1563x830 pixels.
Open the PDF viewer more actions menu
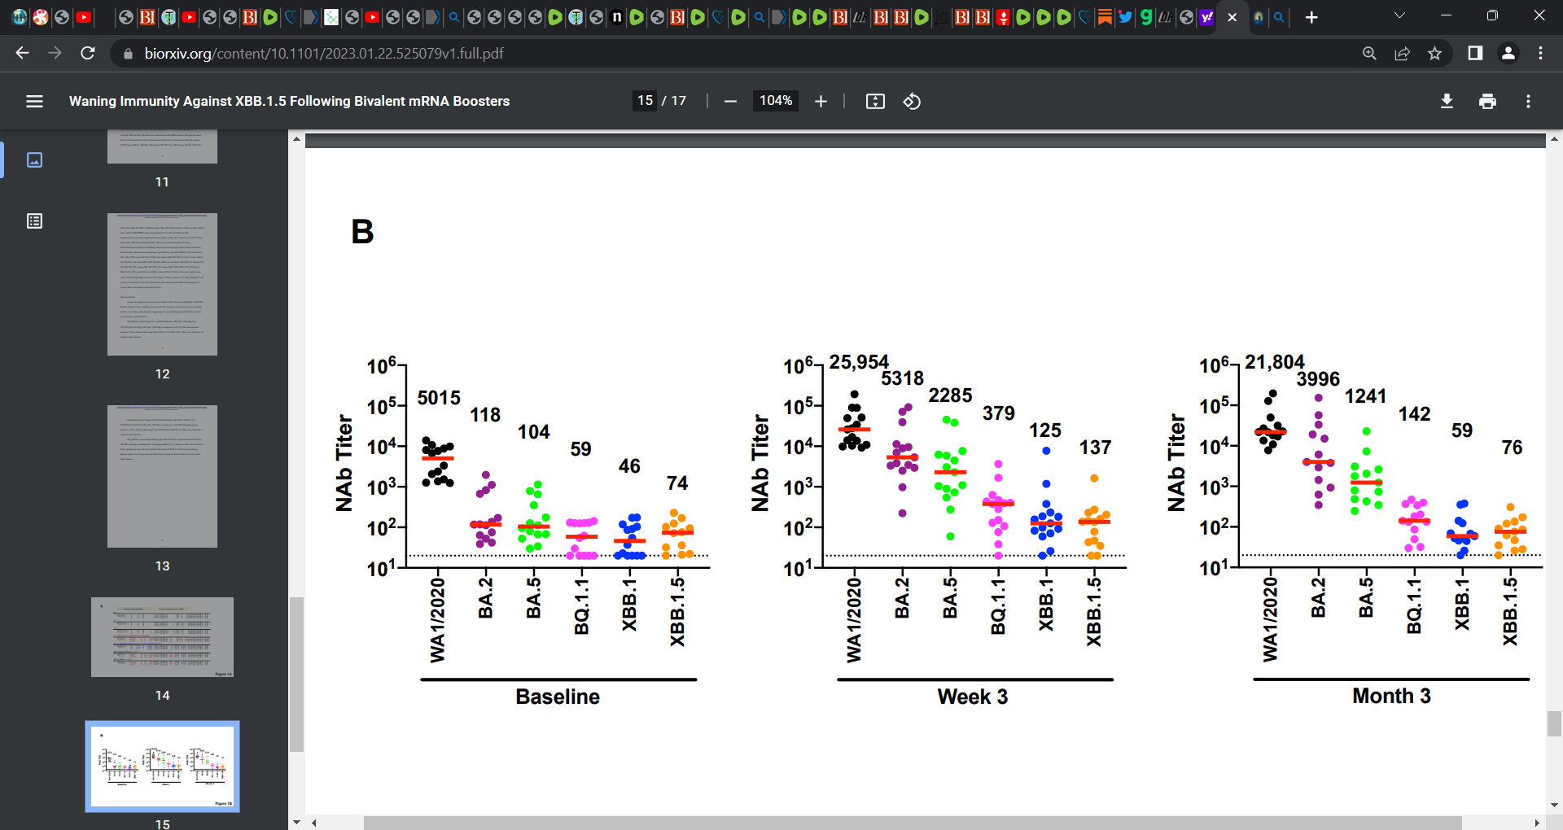1528,101
